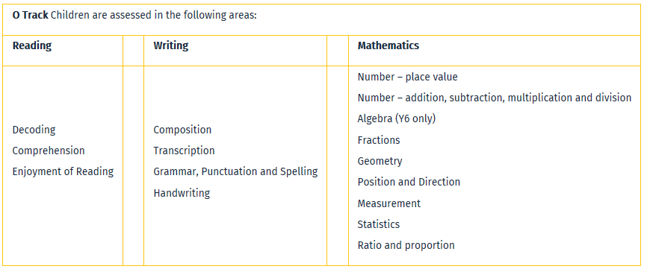
Task: Click the Measurement item
Action: coord(389,203)
